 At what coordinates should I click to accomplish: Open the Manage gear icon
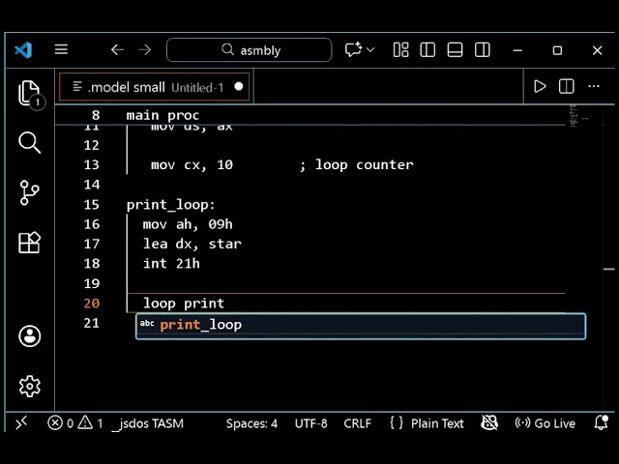[30, 386]
